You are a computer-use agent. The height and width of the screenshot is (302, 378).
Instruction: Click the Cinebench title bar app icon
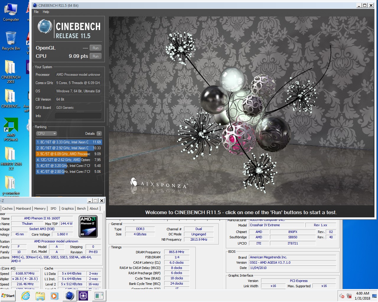pos(35,5)
